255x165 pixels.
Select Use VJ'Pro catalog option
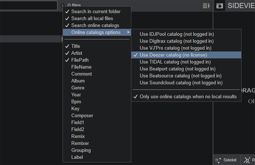coord(186,48)
